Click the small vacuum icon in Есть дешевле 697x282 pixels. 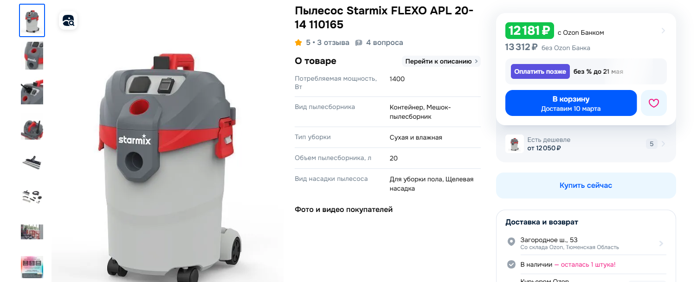coord(514,144)
